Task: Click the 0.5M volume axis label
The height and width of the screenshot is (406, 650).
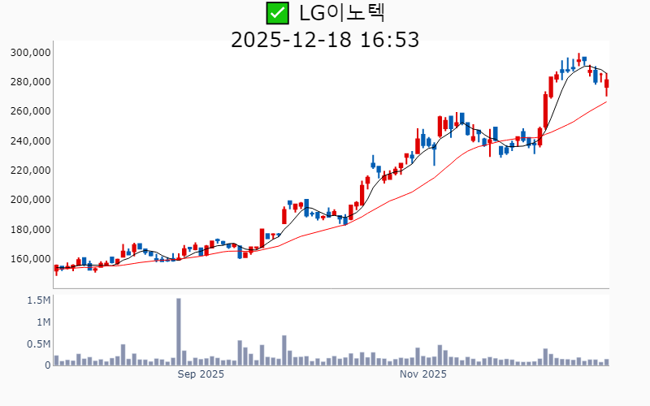Action: coord(37,344)
